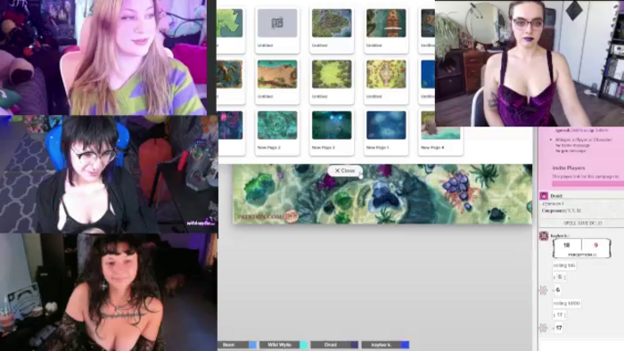Click the keylee k. player color swatch
This screenshot has width=624, height=351.
click(405, 345)
